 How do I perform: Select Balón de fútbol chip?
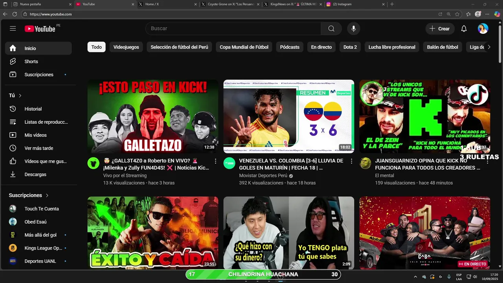442,47
